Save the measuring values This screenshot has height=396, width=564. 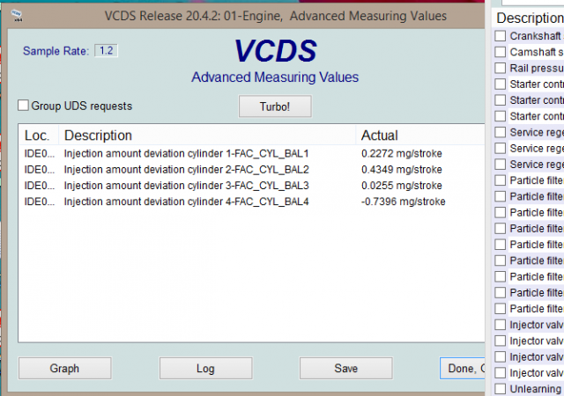click(x=346, y=369)
